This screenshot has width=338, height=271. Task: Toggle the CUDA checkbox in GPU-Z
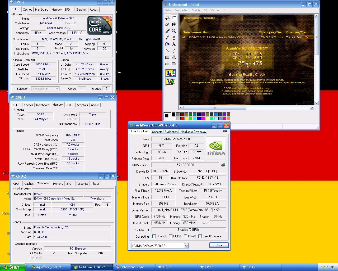(x=171, y=236)
